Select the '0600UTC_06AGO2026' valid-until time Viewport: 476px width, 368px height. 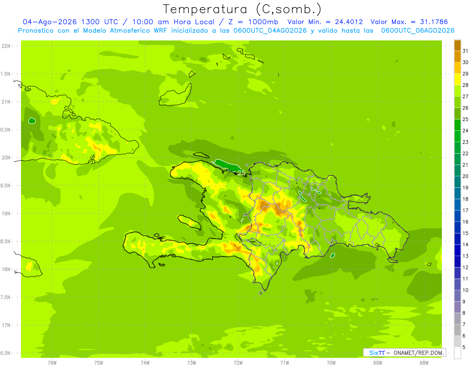(418, 31)
